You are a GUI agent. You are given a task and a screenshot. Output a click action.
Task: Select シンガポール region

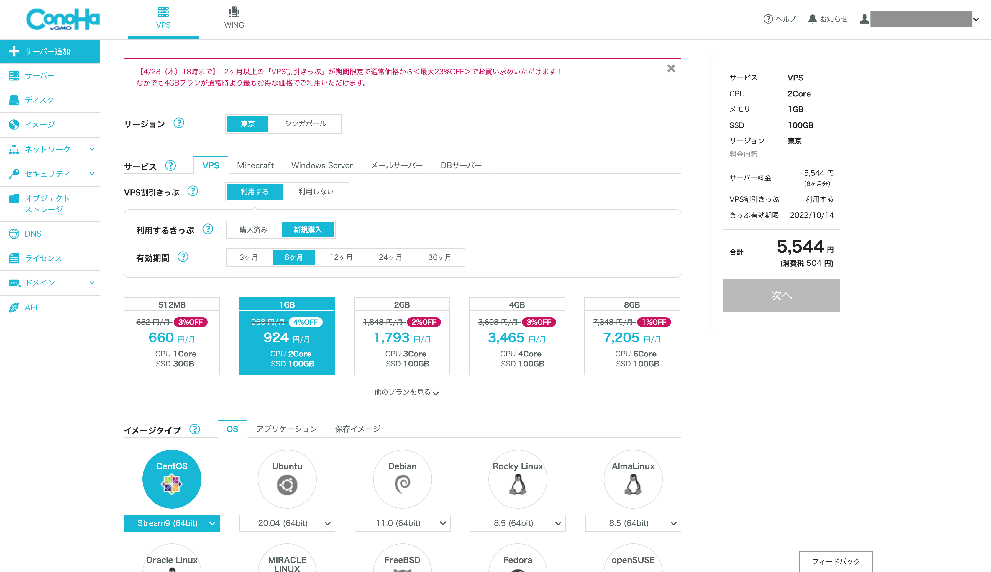pos(305,124)
